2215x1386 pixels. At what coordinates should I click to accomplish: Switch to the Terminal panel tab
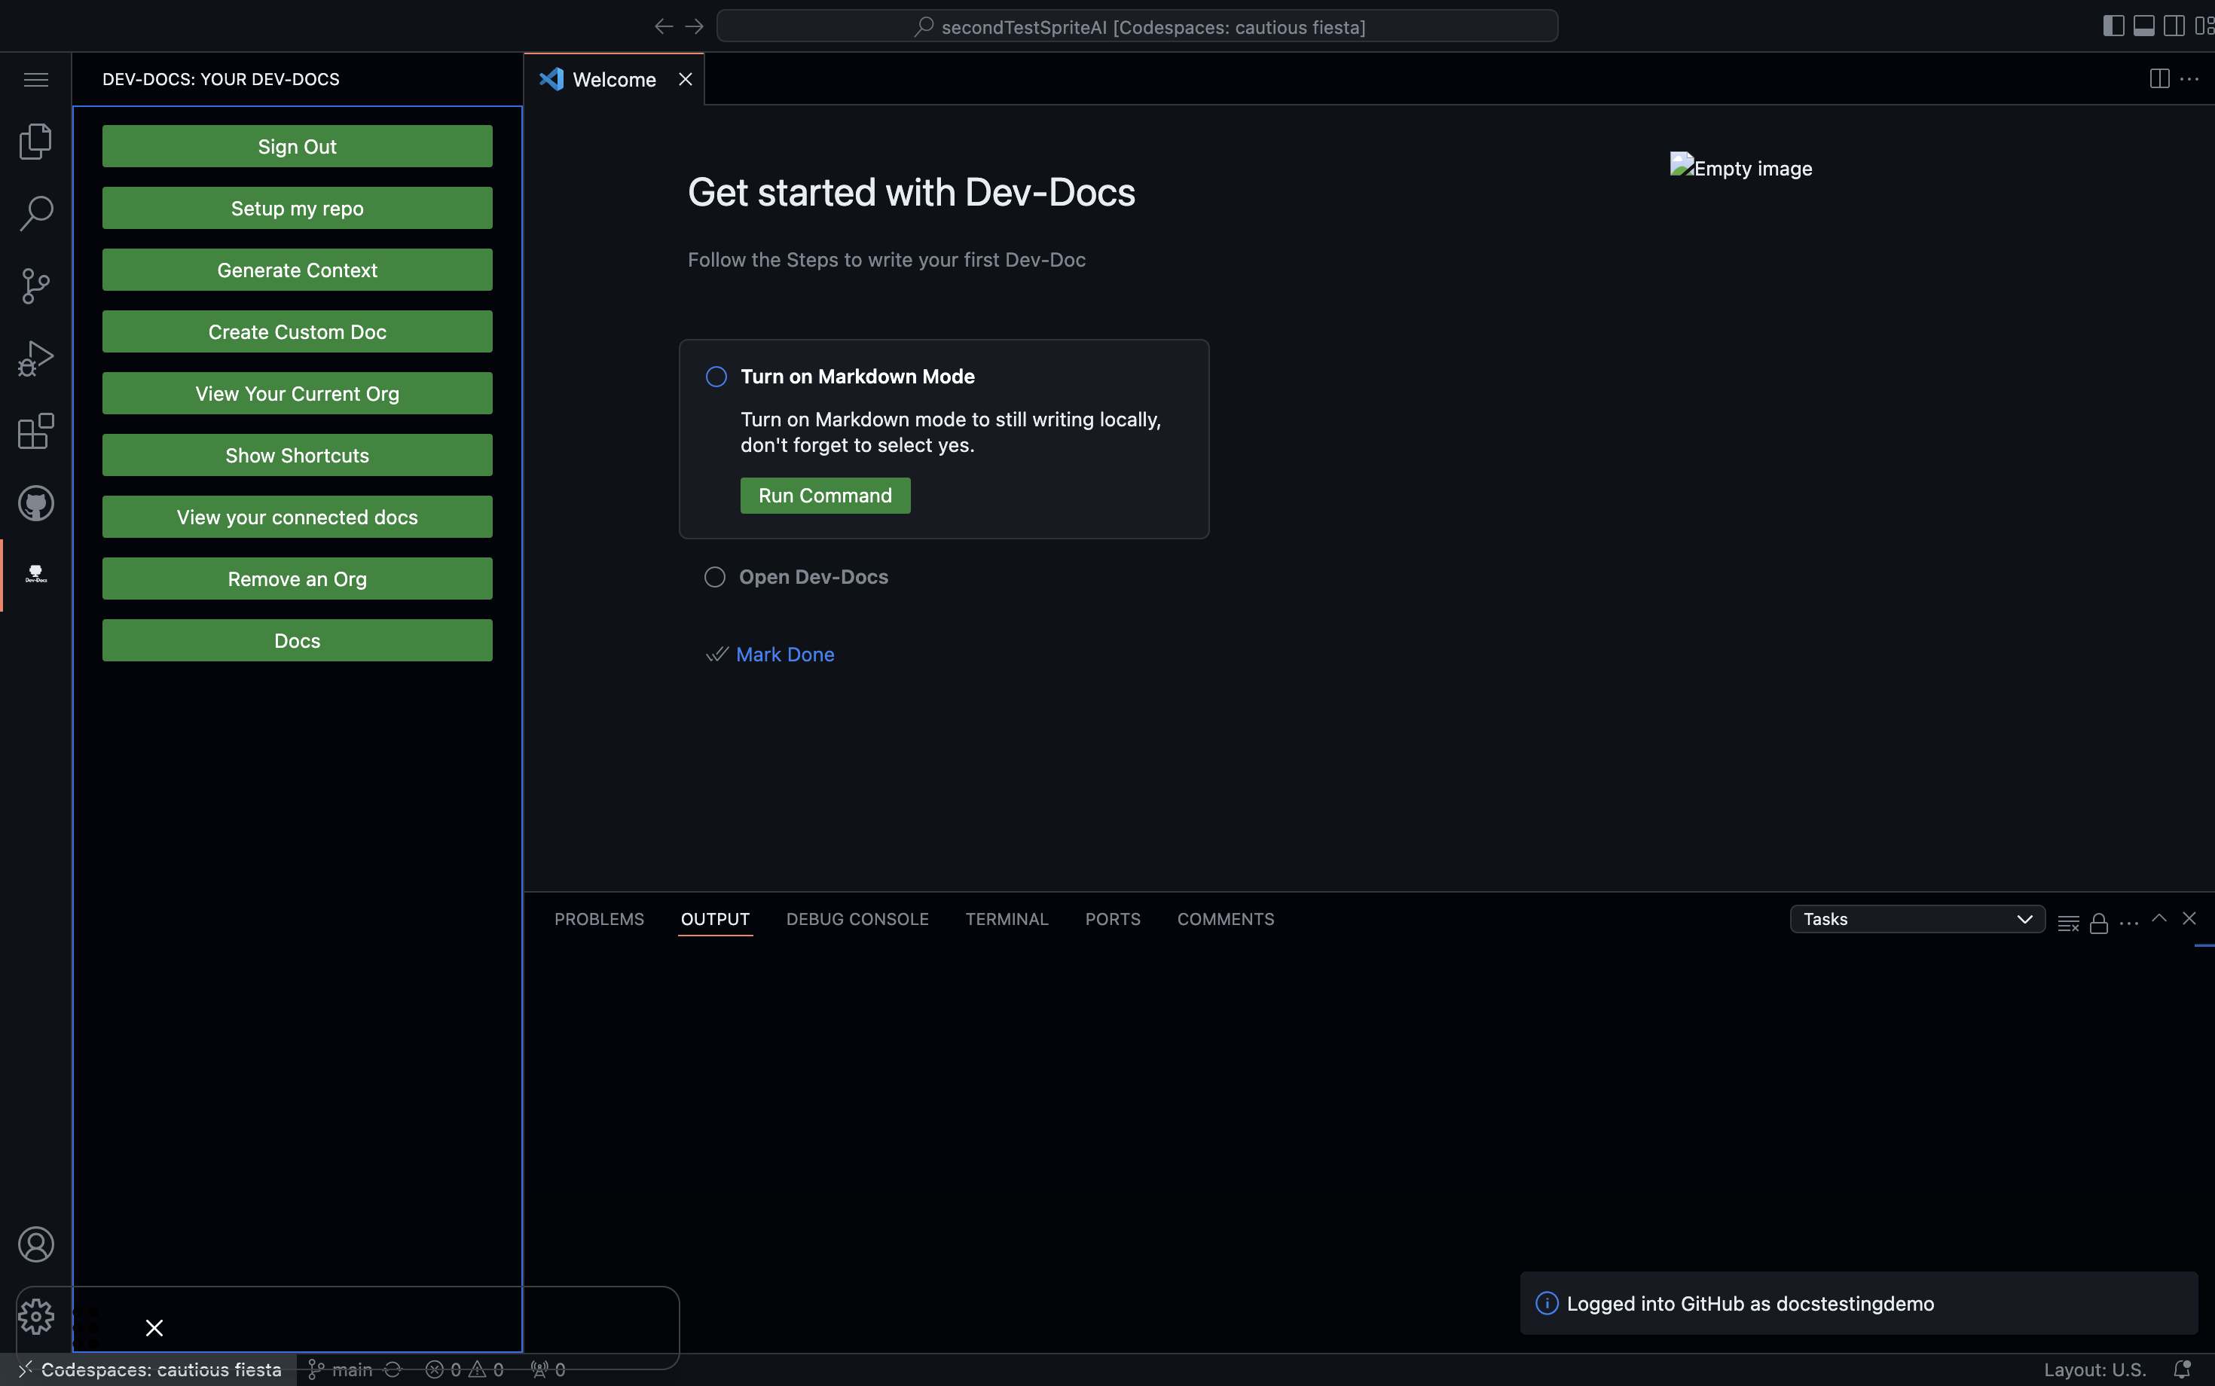tap(1007, 918)
